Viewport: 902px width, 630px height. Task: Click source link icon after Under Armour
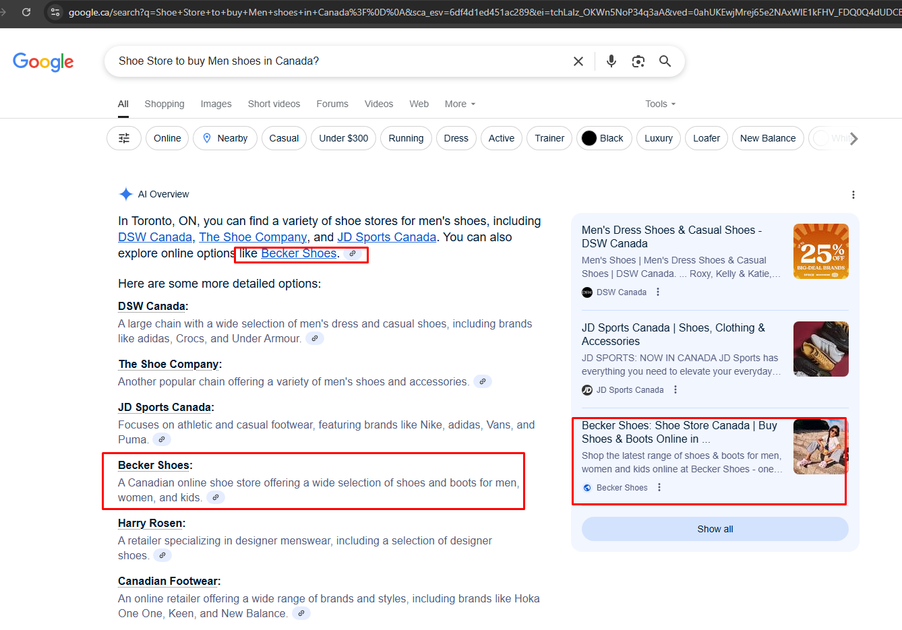(x=315, y=338)
